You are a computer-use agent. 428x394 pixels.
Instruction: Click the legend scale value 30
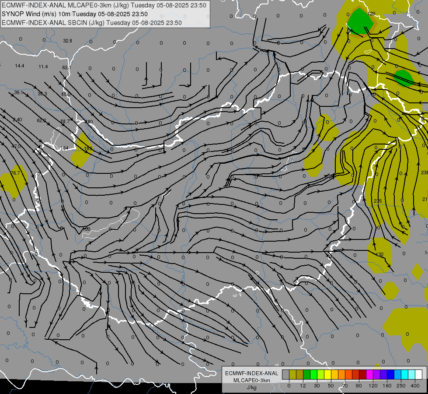[317, 386]
